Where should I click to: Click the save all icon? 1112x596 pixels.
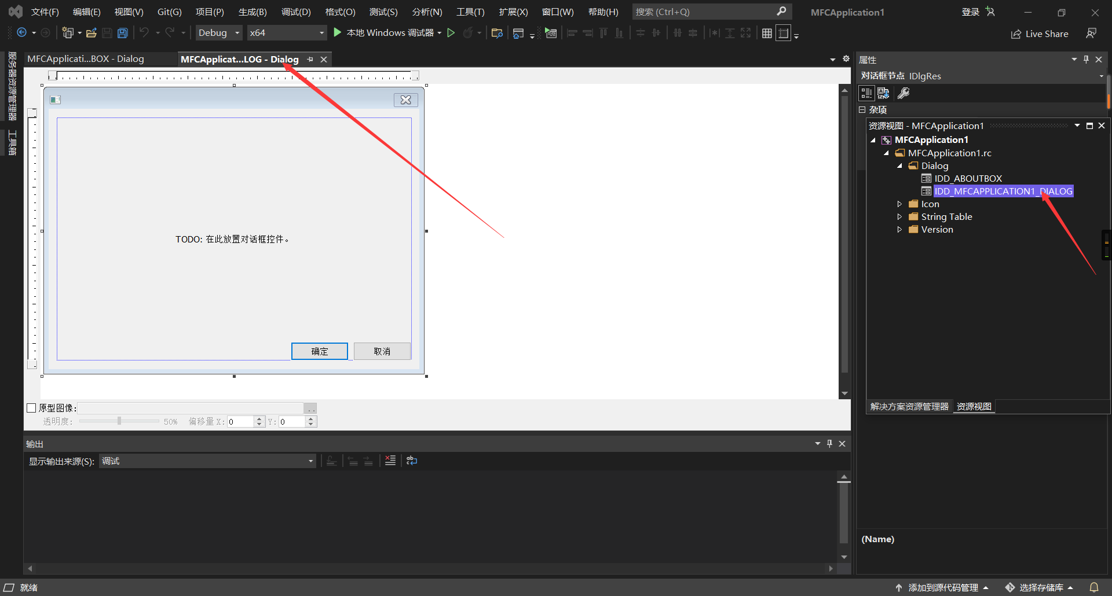pos(123,33)
